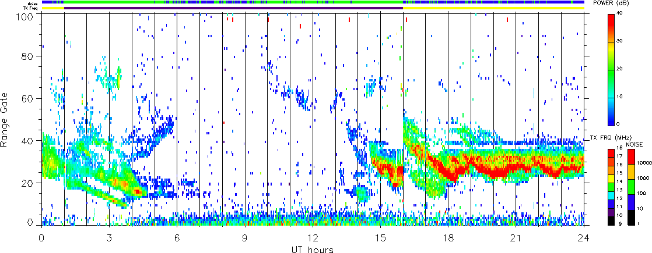
Task: Pick the red 10000 swatch in the NOISE colorbar
Action: [631, 157]
